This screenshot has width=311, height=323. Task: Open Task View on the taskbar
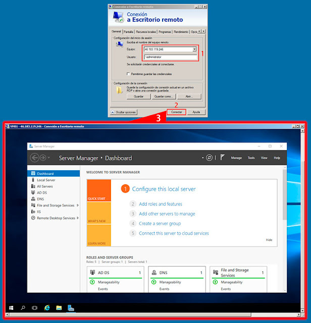pyautogui.click(x=35, y=308)
